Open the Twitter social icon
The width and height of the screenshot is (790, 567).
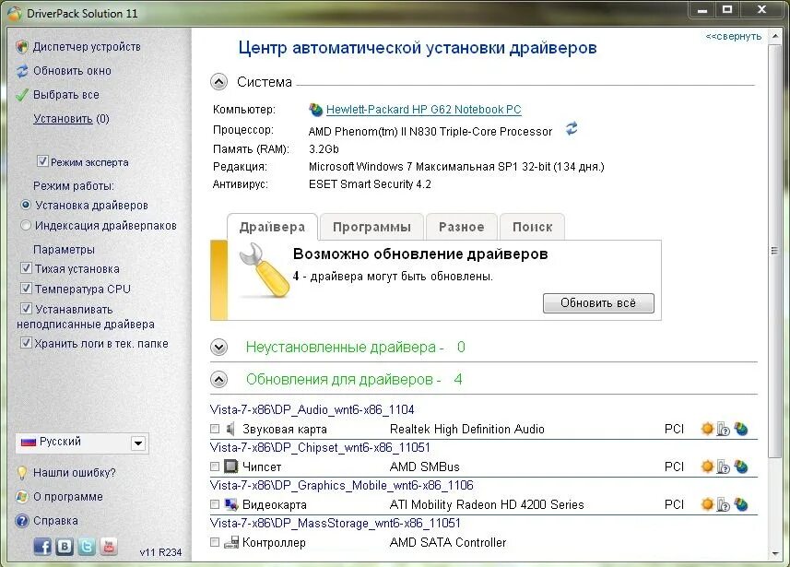87,547
